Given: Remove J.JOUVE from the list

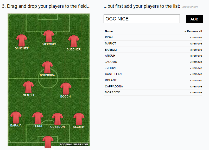Looking at the screenshot, I should [196, 68].
